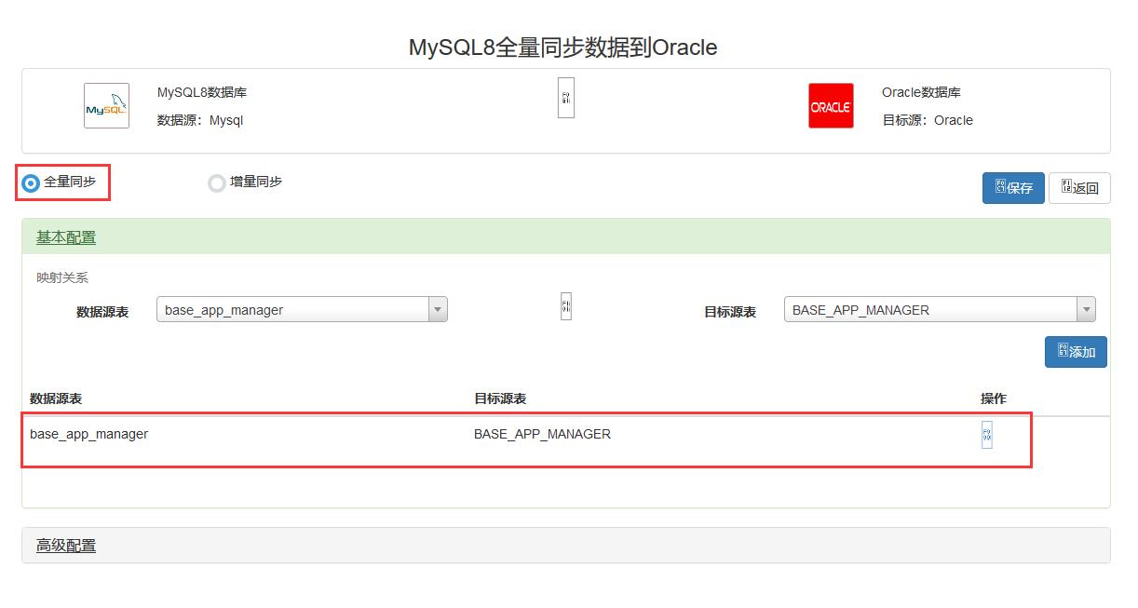Screen dimensions: 1138x608
Task: Click the 数据源表 column header
Action: coord(56,399)
